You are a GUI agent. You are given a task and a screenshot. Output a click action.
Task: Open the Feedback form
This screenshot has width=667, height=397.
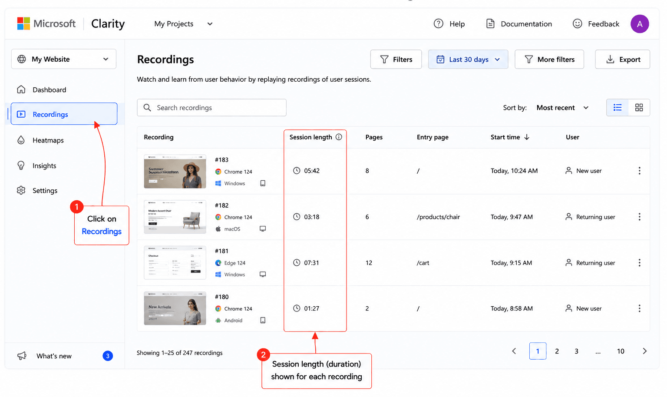[x=596, y=24]
